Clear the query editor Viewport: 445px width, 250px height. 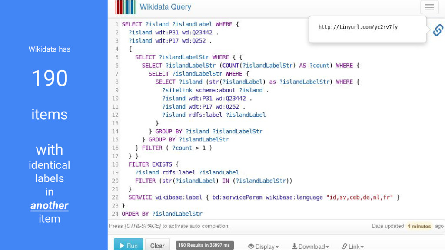157,245
